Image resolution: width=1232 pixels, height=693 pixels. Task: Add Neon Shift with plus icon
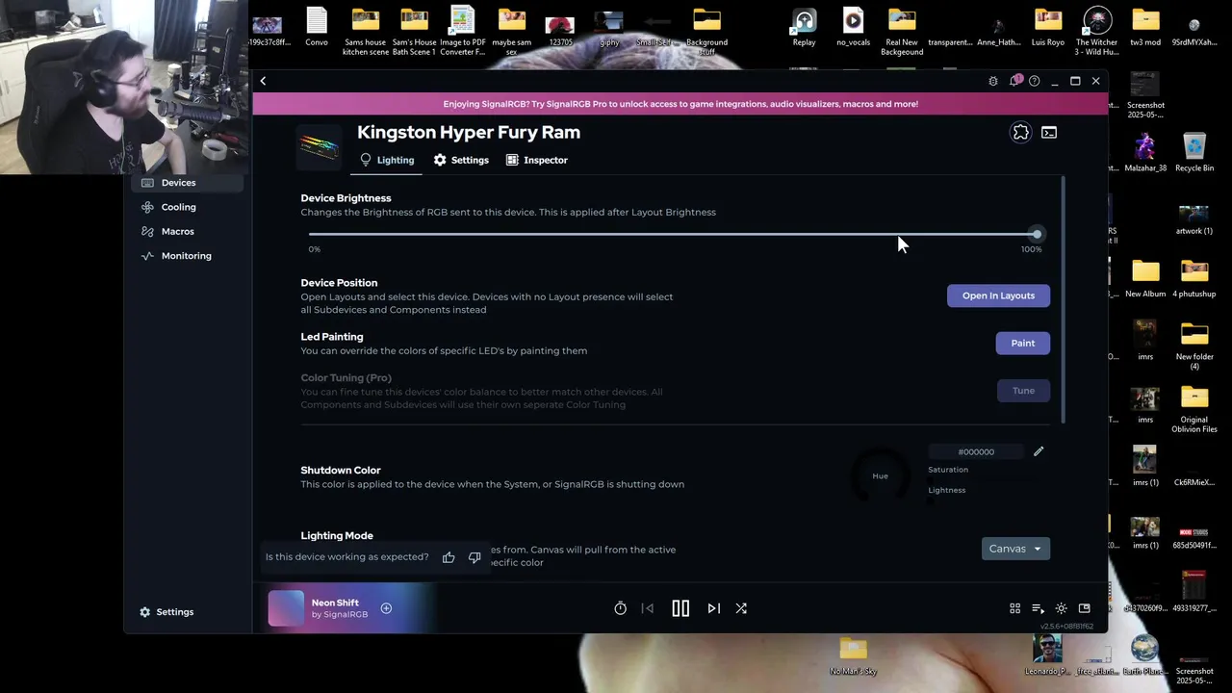386,608
